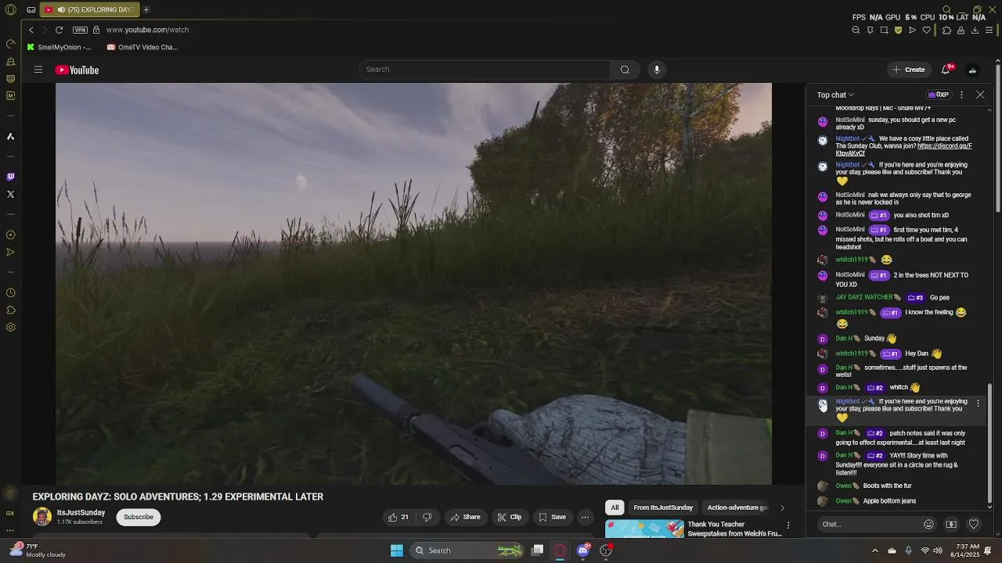Click the Windows taskbar Search box

point(467,550)
